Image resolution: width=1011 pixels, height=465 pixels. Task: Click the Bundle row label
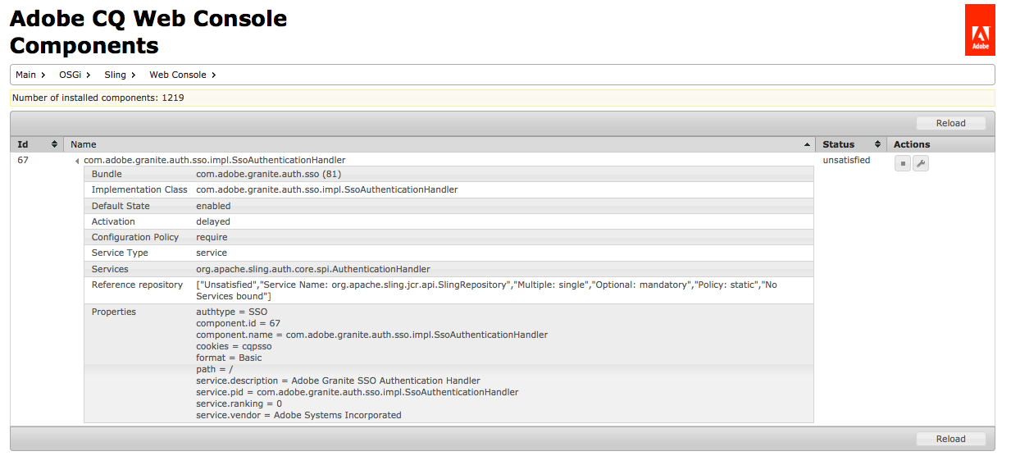click(x=107, y=174)
